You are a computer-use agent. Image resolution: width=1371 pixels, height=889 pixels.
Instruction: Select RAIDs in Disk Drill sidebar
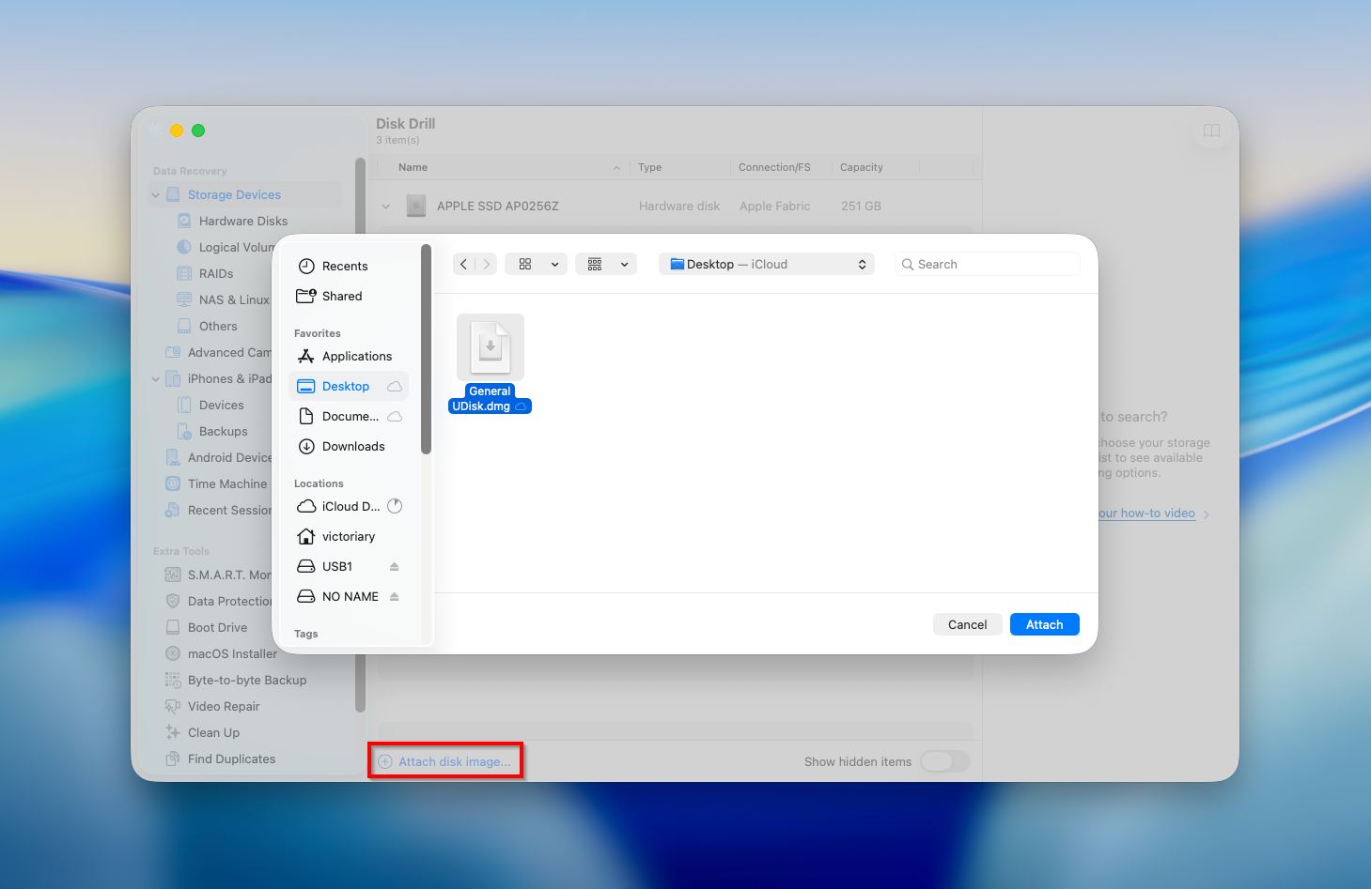216,273
